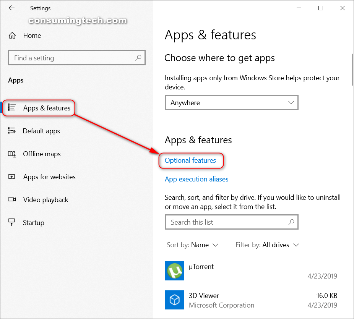Image resolution: width=354 pixels, height=319 pixels.
Task: Open the Optional features link
Action: (190, 160)
